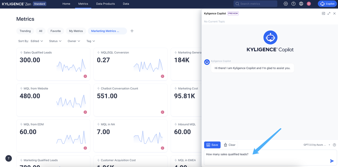Expand the Copilot panel to full screen
The width and height of the screenshot is (338, 167).
329,13
